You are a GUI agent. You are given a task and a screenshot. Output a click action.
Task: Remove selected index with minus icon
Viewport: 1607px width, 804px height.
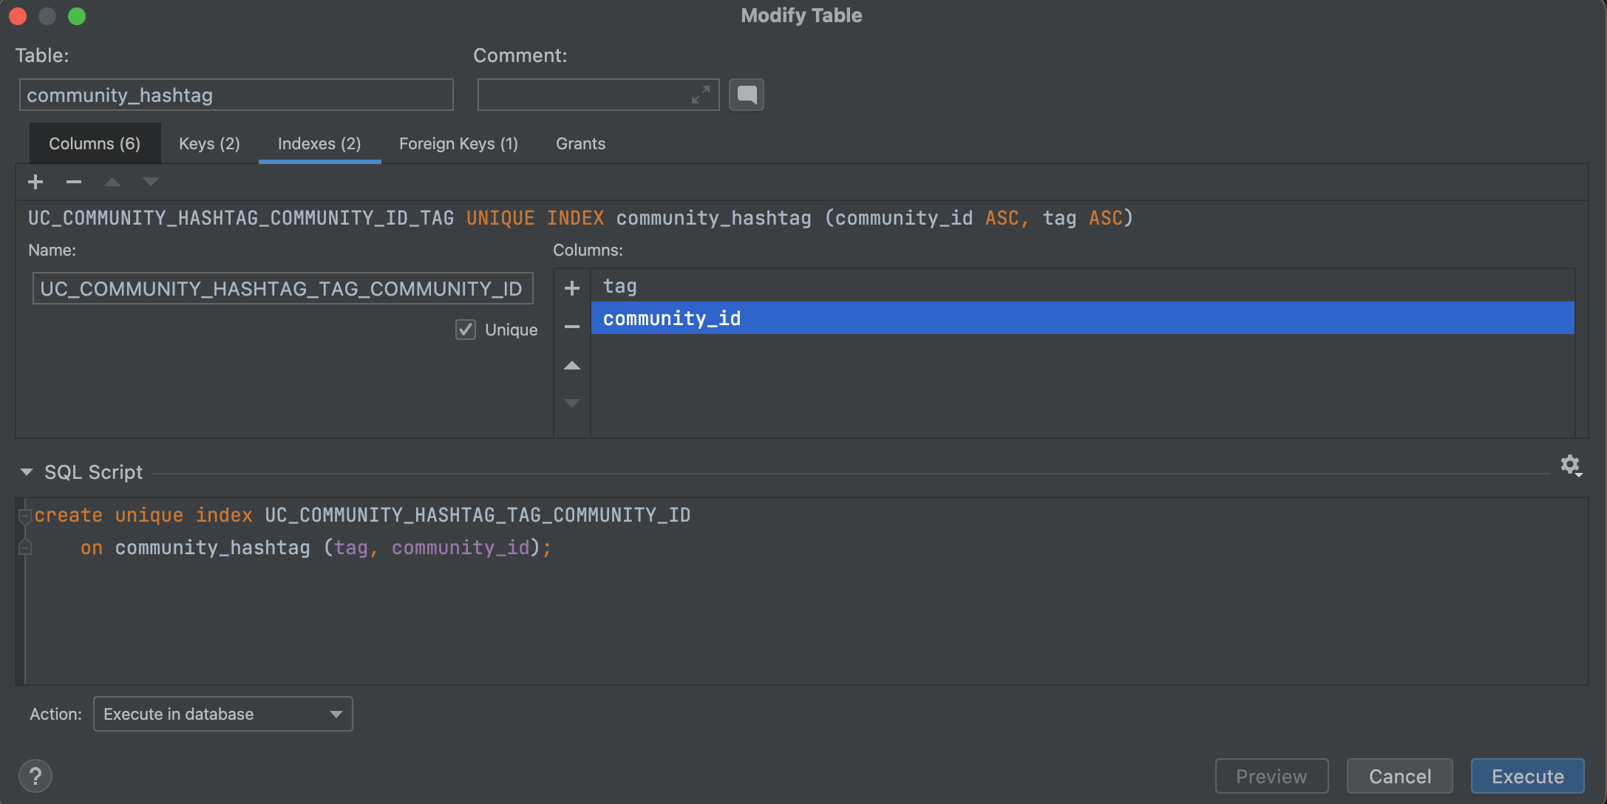[x=74, y=182]
